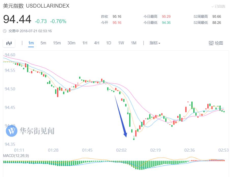Click the timestamp 2018-07-21 02:53:16

coord(36,31)
